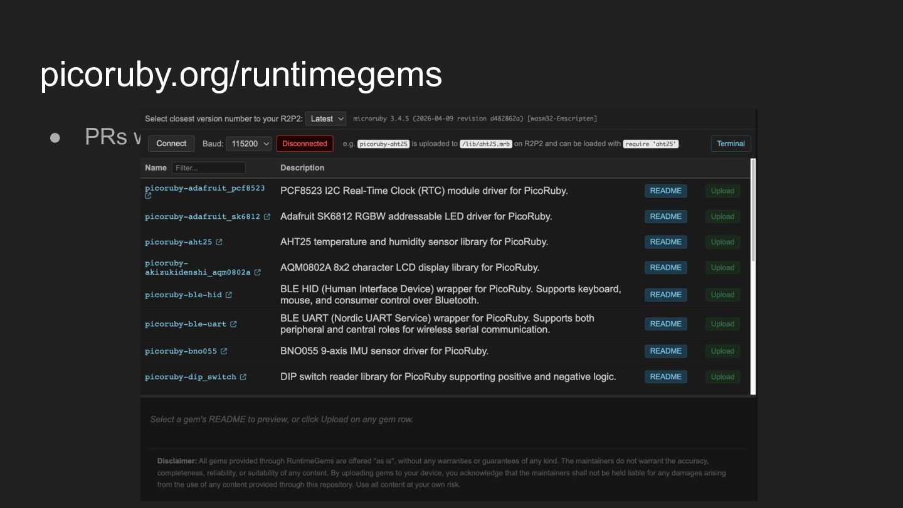Upload the picoruby-ble-uart gem
This screenshot has width=903, height=508.
pos(722,324)
